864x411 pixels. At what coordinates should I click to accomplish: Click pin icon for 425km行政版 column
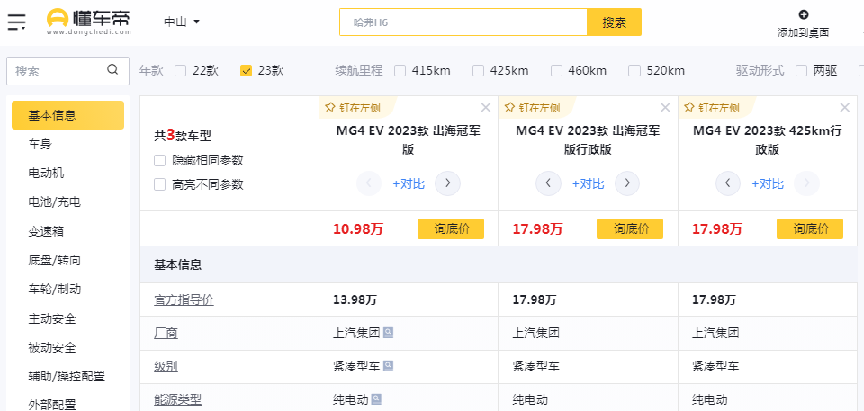[x=688, y=107]
